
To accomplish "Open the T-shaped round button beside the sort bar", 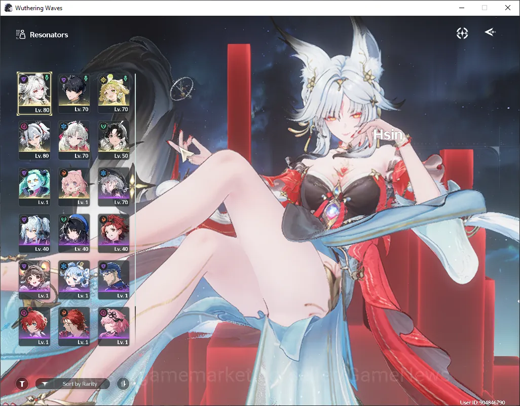I will pyautogui.click(x=22, y=384).
